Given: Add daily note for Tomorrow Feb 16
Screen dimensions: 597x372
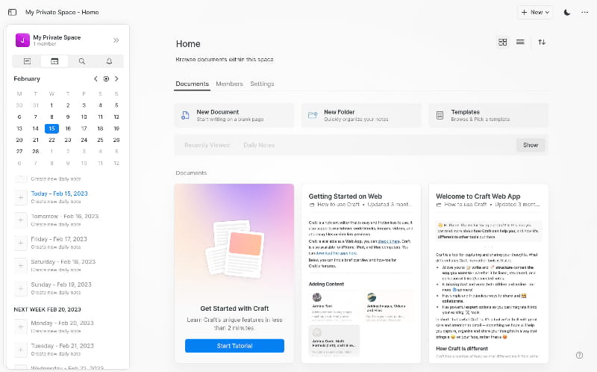Looking at the screenshot, I should (21, 220).
